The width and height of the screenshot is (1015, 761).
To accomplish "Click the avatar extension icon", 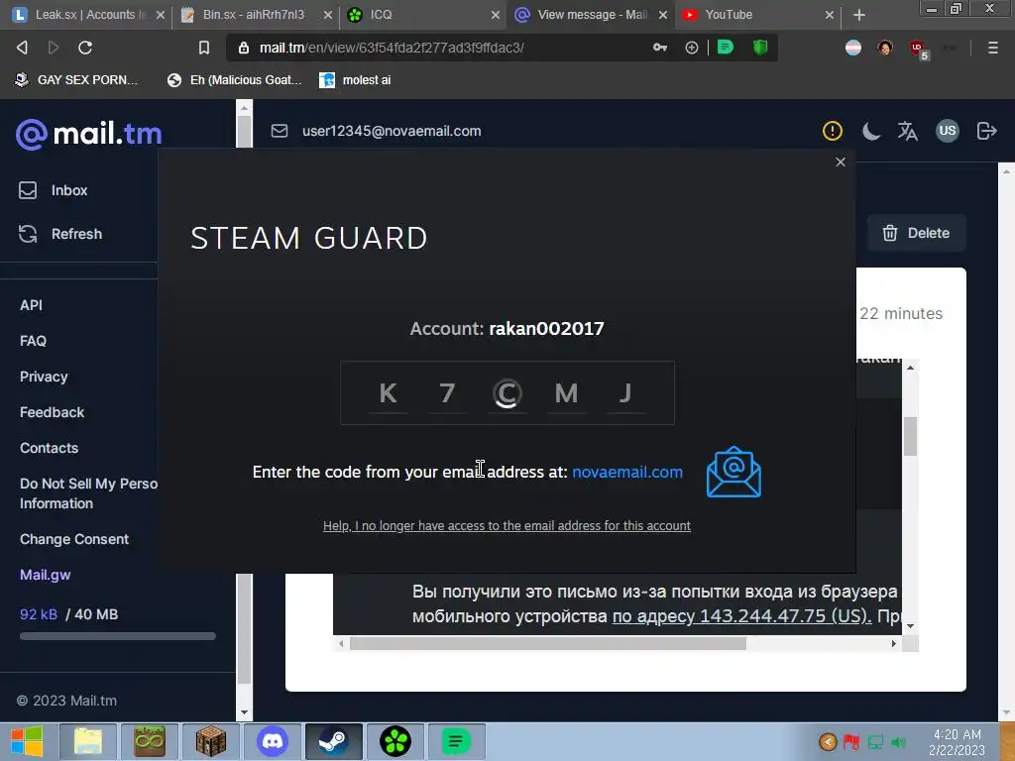I will (885, 48).
